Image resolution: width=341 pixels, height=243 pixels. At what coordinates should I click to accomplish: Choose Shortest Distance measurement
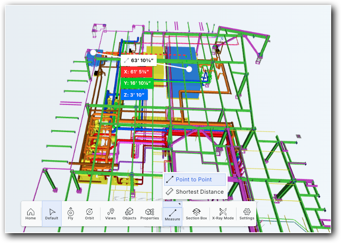click(195, 192)
